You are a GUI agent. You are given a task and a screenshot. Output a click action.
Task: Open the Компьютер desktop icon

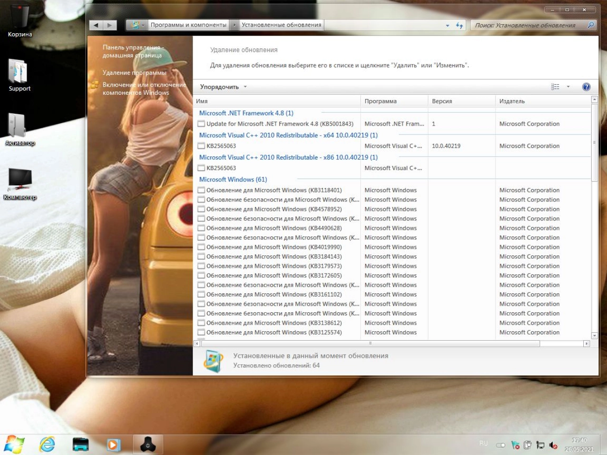coord(19,183)
